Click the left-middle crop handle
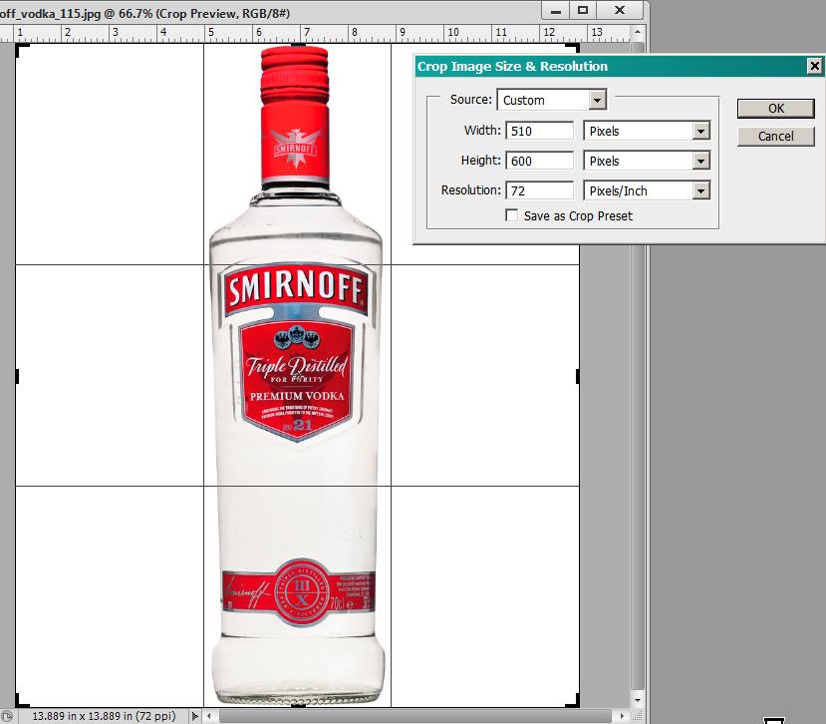This screenshot has height=724, width=826. tap(18, 375)
